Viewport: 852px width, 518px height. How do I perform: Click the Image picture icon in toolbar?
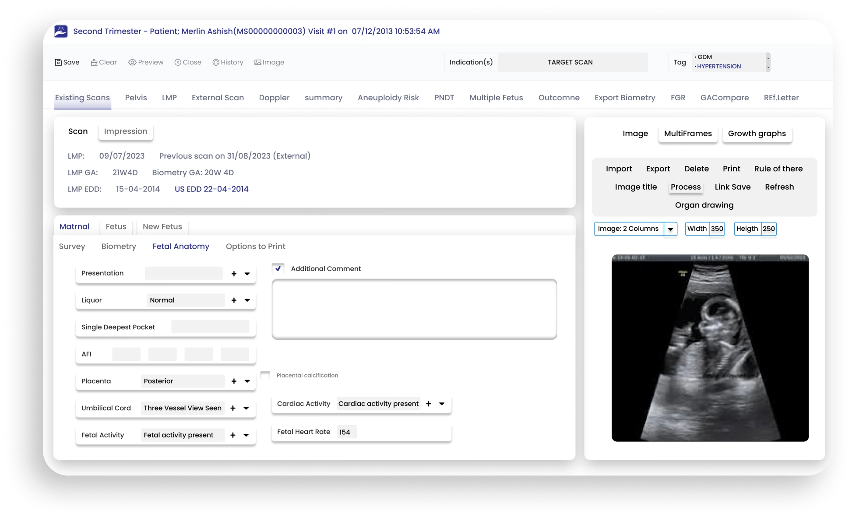coord(258,62)
